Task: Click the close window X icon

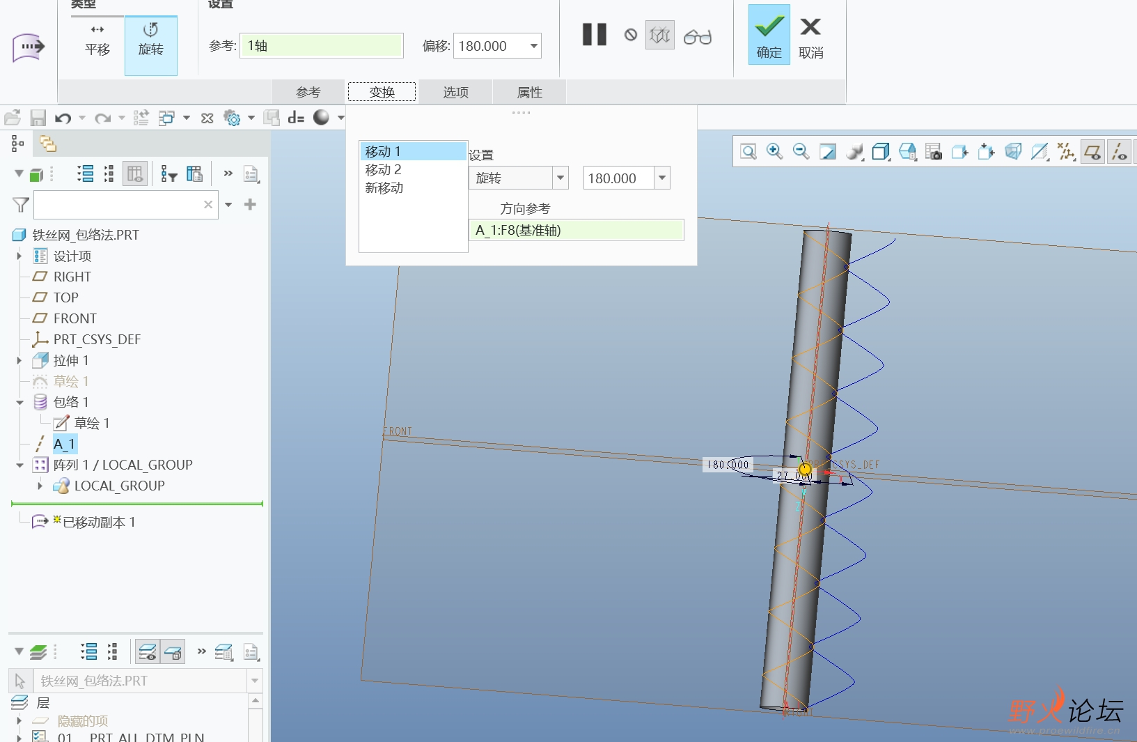Action: pyautogui.click(x=207, y=118)
